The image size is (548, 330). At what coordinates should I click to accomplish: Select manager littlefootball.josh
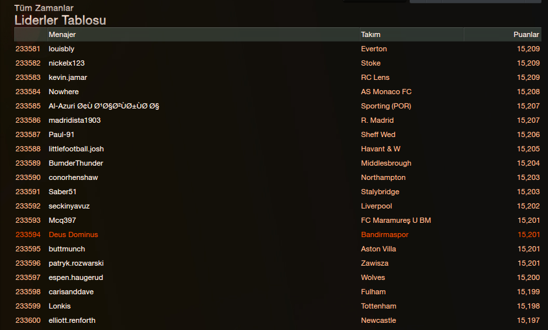[76, 149]
